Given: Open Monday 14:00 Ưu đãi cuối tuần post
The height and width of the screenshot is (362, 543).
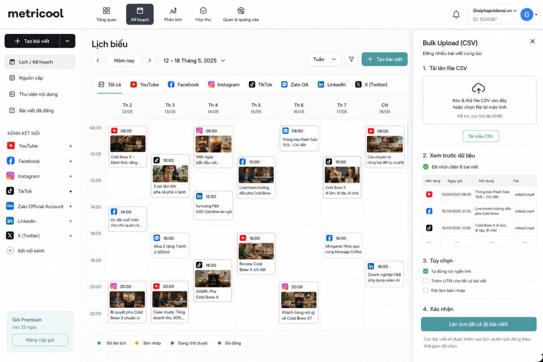Looking at the screenshot, I should click(127, 219).
